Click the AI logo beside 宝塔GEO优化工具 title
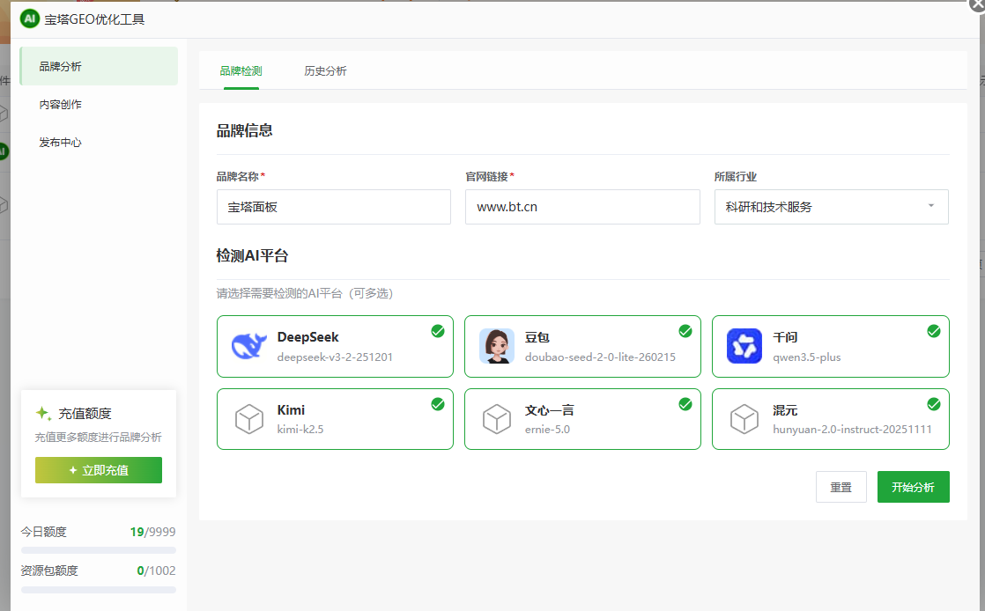 pyautogui.click(x=29, y=19)
